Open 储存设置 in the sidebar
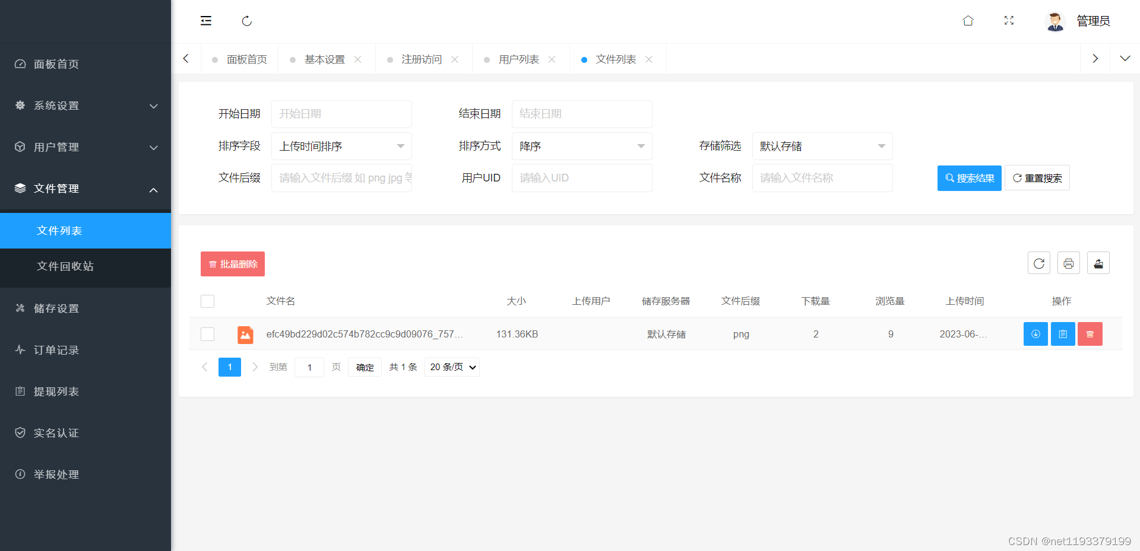Viewport: 1140px width, 551px height. [x=85, y=308]
